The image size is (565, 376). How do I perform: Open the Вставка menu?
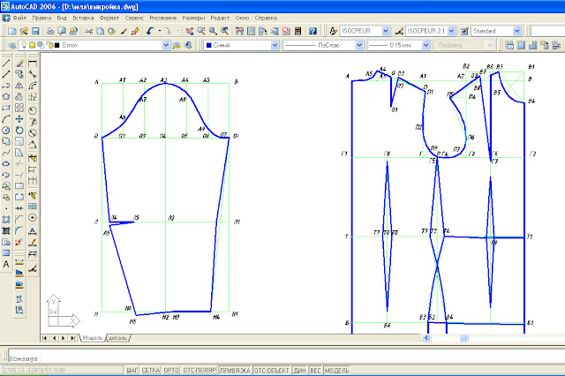pos(83,18)
